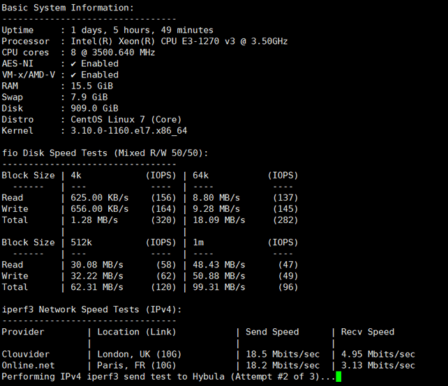Click the '1m' block size header
Screen dimensions: 448x386
[198, 242]
